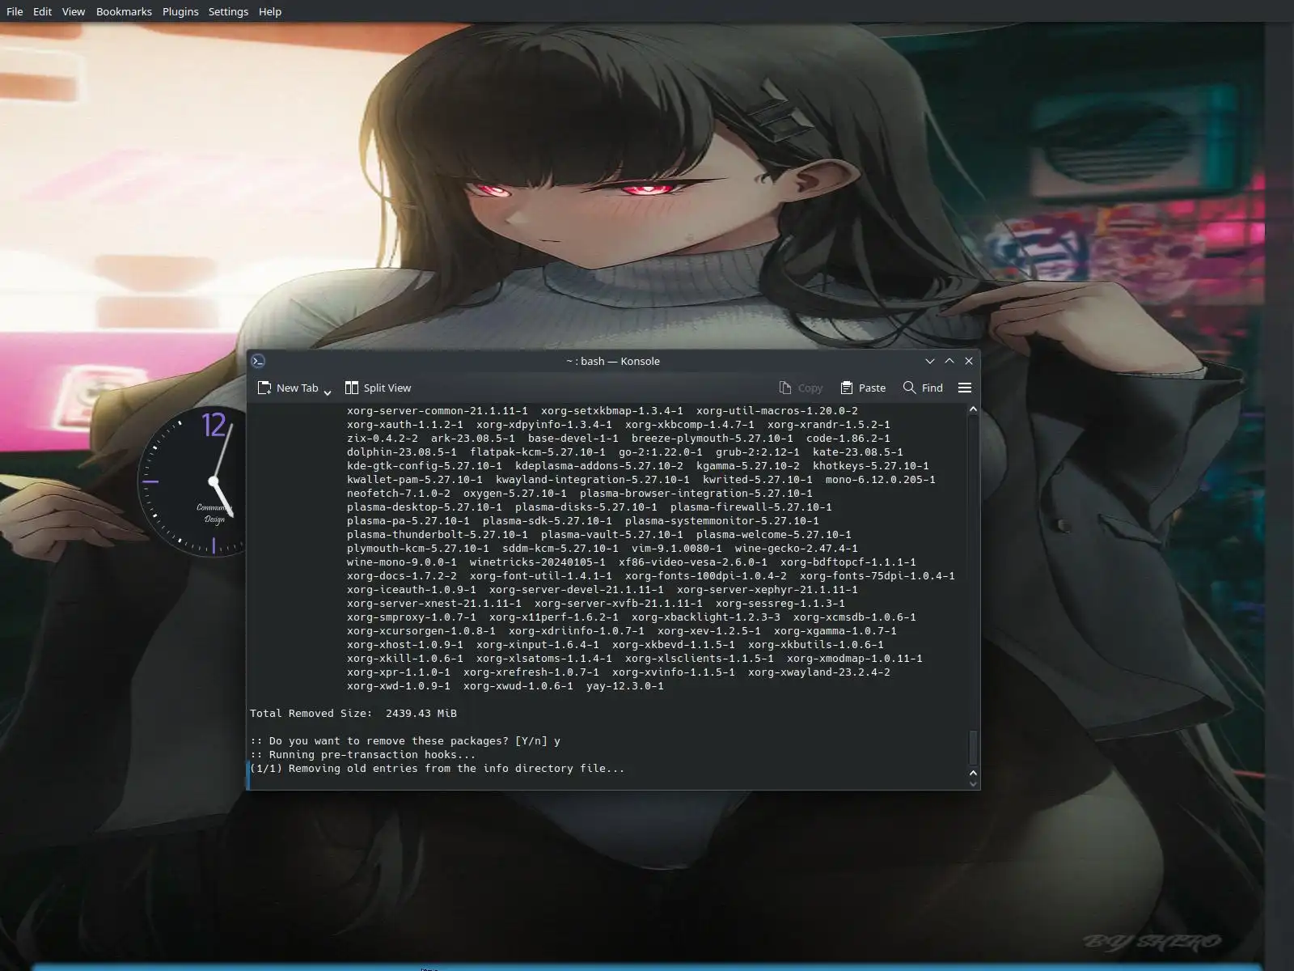Click the Copy documents icon

coord(785,388)
